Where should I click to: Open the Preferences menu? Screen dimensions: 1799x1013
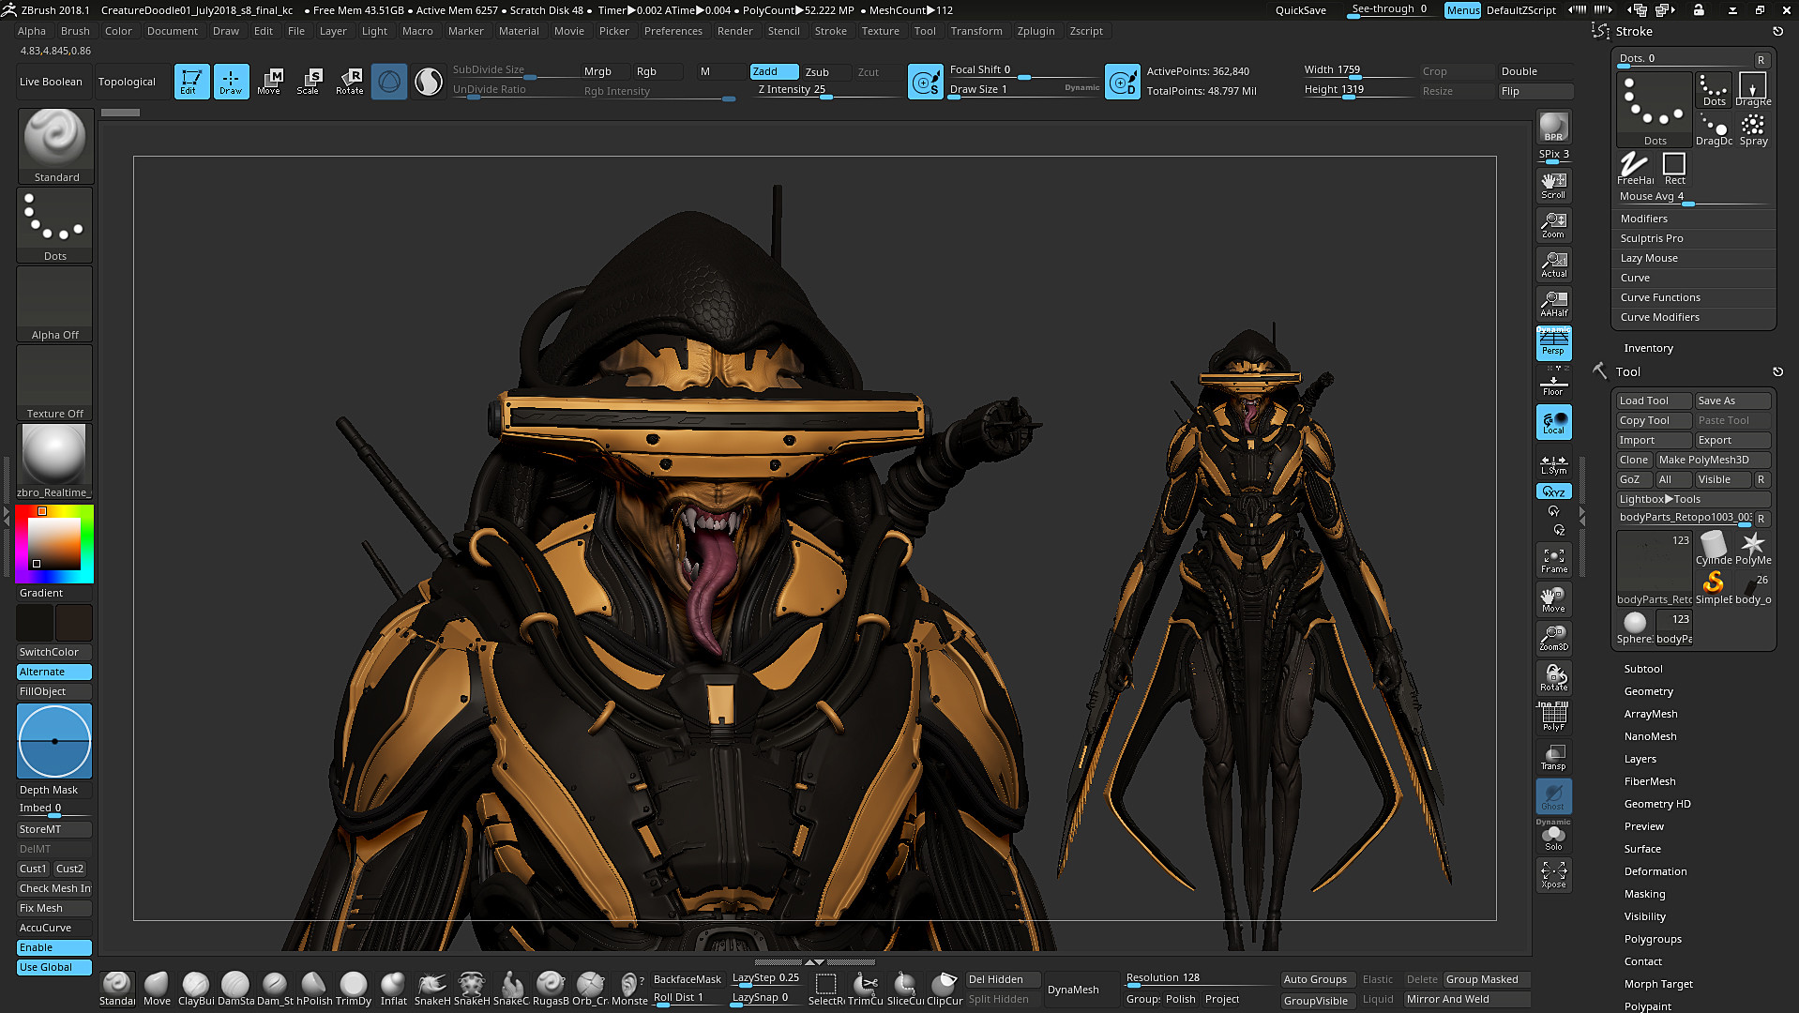[673, 31]
